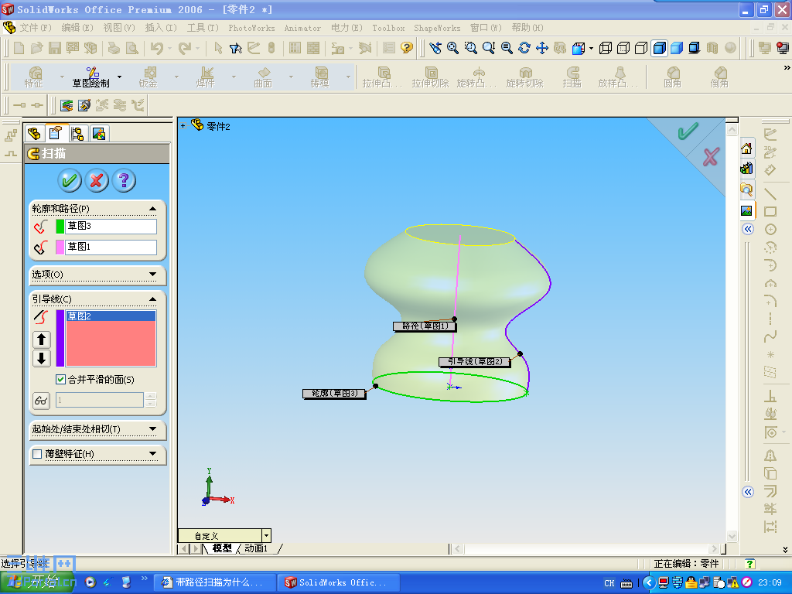
Task: Select the Spline sketch tool in right toolbar
Action: pyautogui.click(x=770, y=336)
